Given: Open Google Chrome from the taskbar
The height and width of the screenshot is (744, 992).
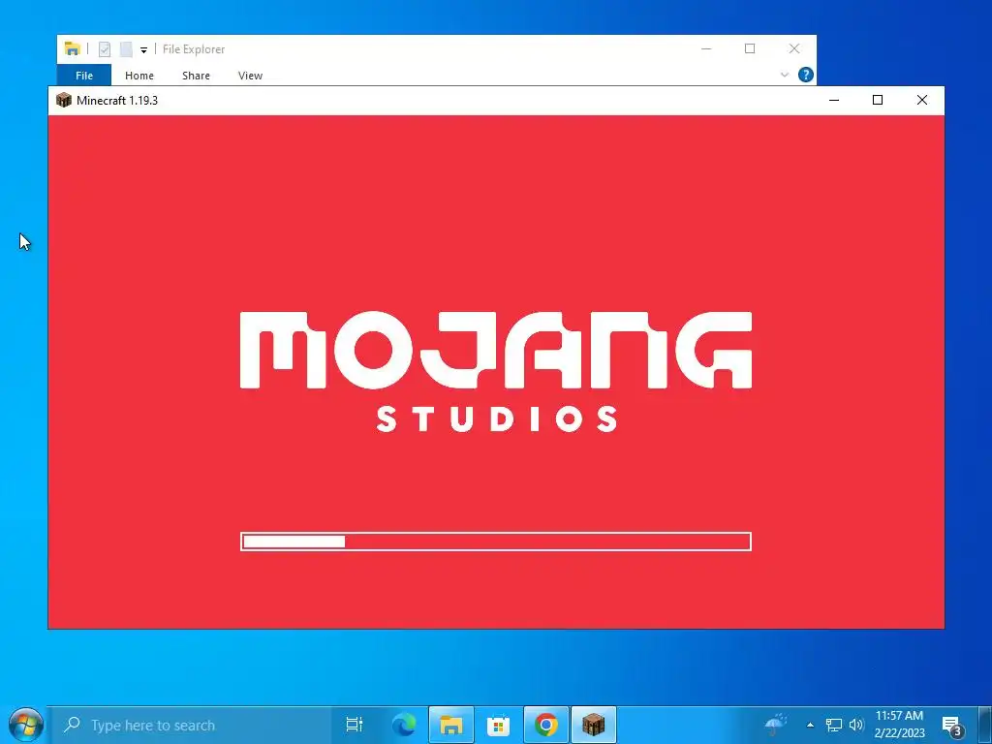Looking at the screenshot, I should click(x=546, y=725).
